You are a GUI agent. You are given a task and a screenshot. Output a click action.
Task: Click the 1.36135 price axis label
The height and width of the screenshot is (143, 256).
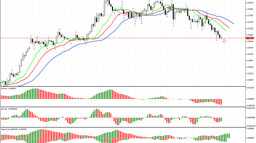coord(250,54)
